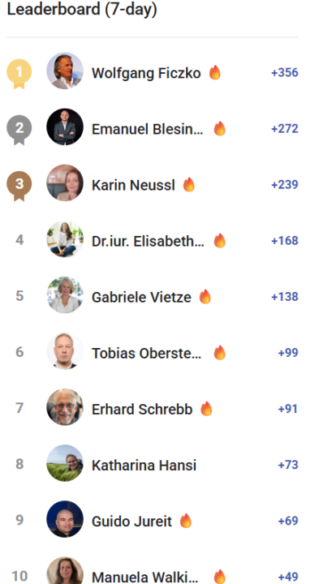Screen dimensions: 310x584
Task: Open Dr.iur. Elisabeth's profile name link
Action: [x=148, y=242]
